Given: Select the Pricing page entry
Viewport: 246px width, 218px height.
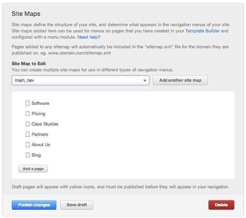Looking at the screenshot, I should click(x=38, y=113).
